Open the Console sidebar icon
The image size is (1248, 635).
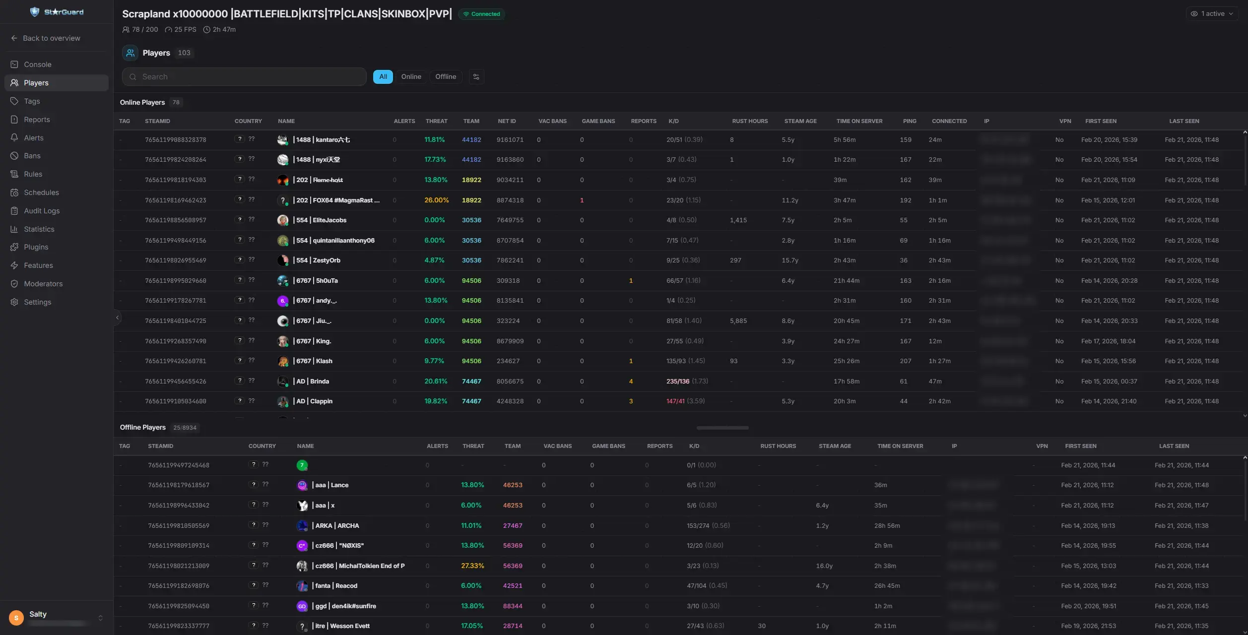point(14,64)
